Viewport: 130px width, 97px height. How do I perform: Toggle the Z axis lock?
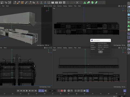coord(45,2)
